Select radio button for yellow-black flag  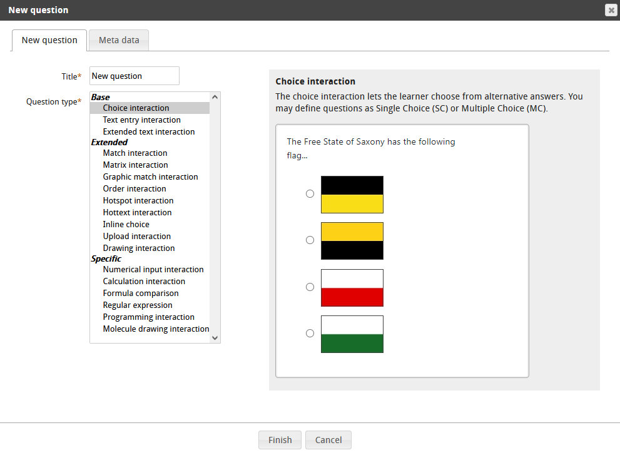click(x=310, y=240)
